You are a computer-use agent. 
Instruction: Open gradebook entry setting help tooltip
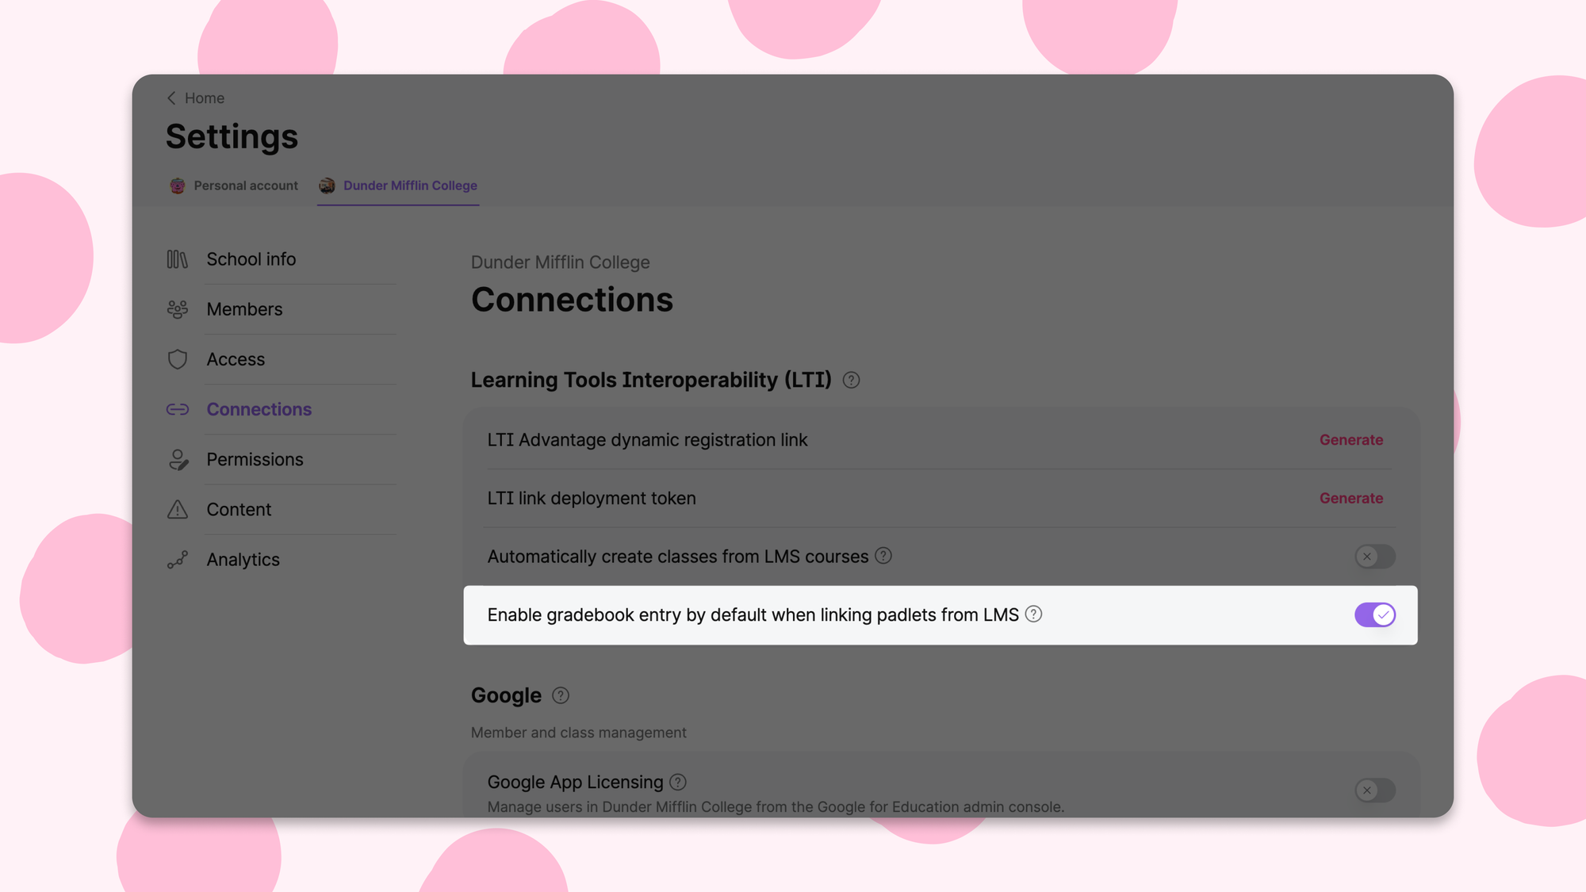point(1033,614)
